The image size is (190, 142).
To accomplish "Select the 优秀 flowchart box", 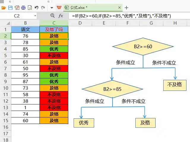I will click(84, 123).
